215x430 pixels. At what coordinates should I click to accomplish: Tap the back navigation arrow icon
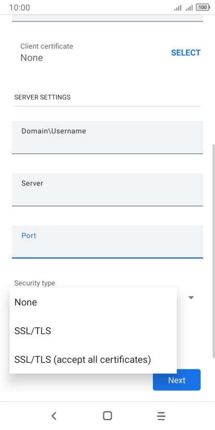[x=54, y=416]
